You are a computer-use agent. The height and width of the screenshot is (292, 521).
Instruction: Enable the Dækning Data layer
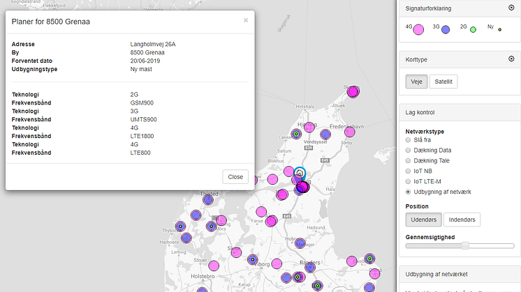[409, 151]
